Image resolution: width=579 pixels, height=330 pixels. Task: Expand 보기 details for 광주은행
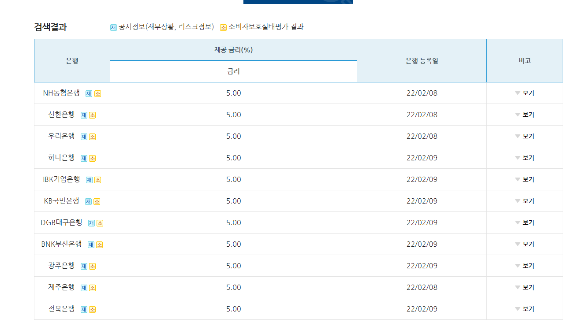tap(524, 266)
